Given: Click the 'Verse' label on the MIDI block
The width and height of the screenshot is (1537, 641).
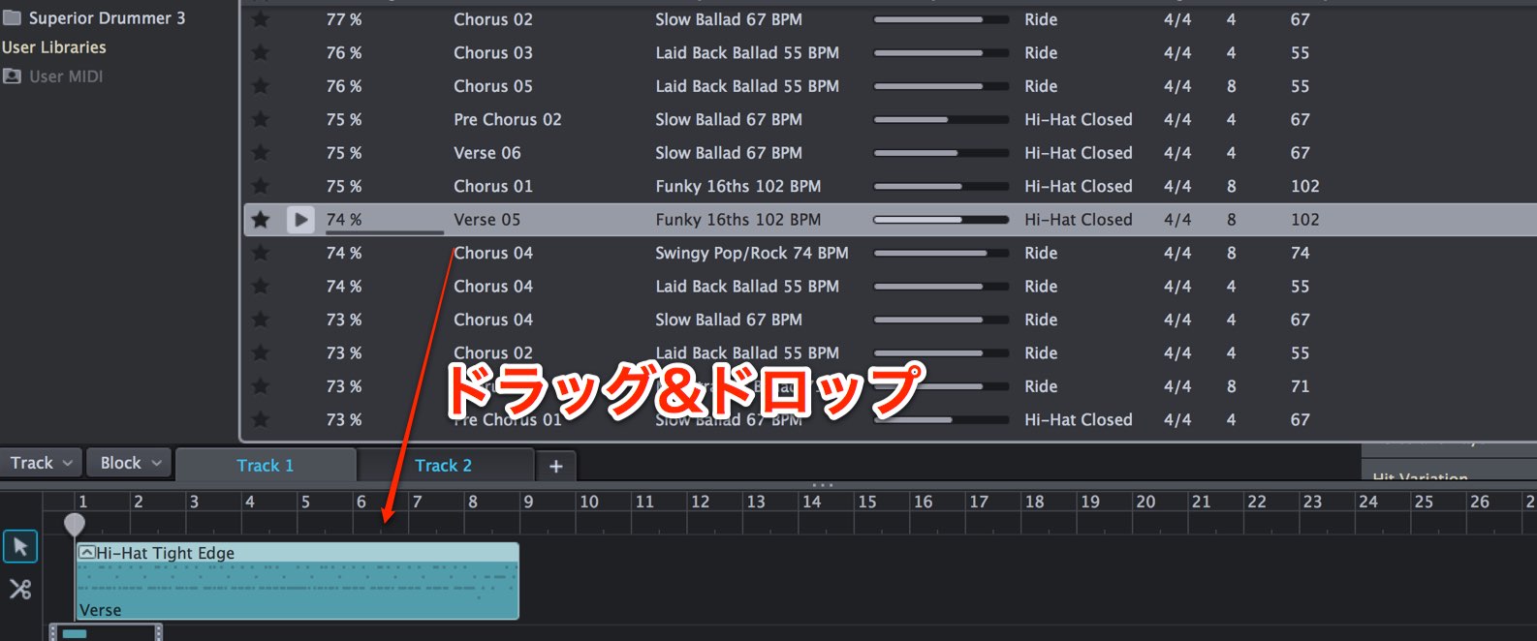Looking at the screenshot, I should coord(101,610).
